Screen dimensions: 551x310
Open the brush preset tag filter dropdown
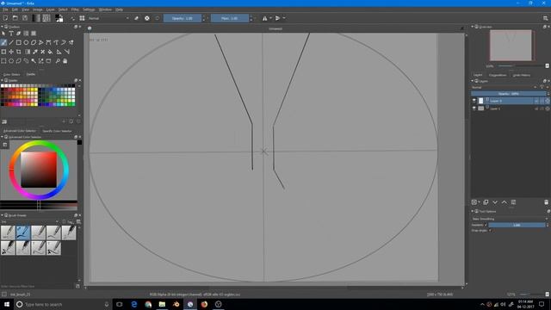29,222
